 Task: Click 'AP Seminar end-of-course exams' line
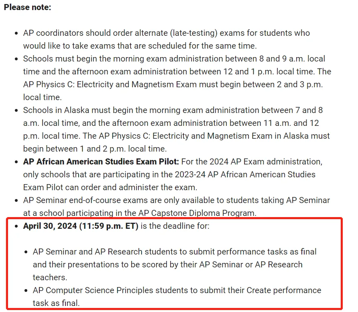[x=177, y=200]
